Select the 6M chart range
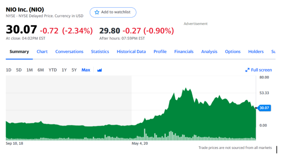The height and width of the screenshot is (155, 281). coord(41,70)
